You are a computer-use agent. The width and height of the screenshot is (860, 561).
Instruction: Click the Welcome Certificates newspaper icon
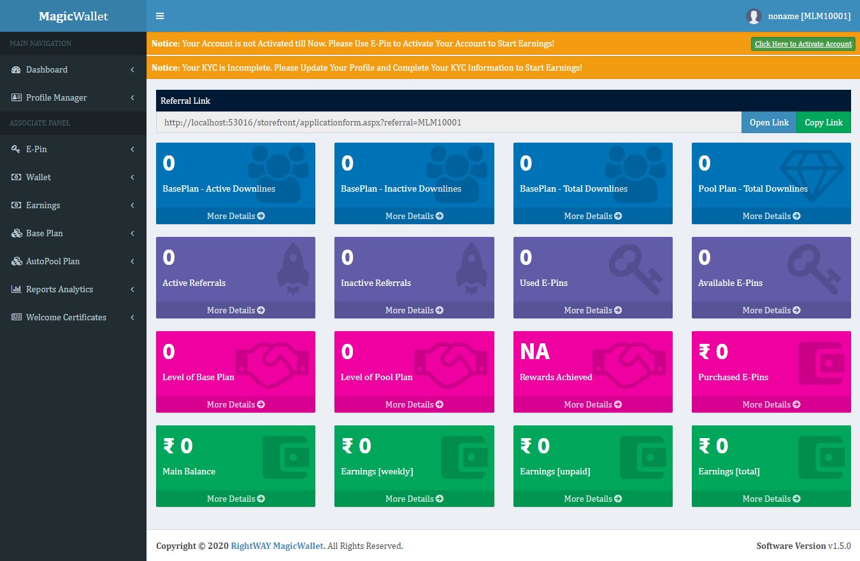point(17,317)
